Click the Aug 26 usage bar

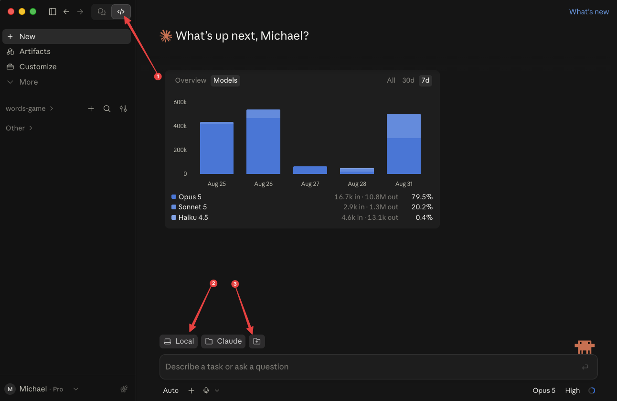pyautogui.click(x=263, y=141)
